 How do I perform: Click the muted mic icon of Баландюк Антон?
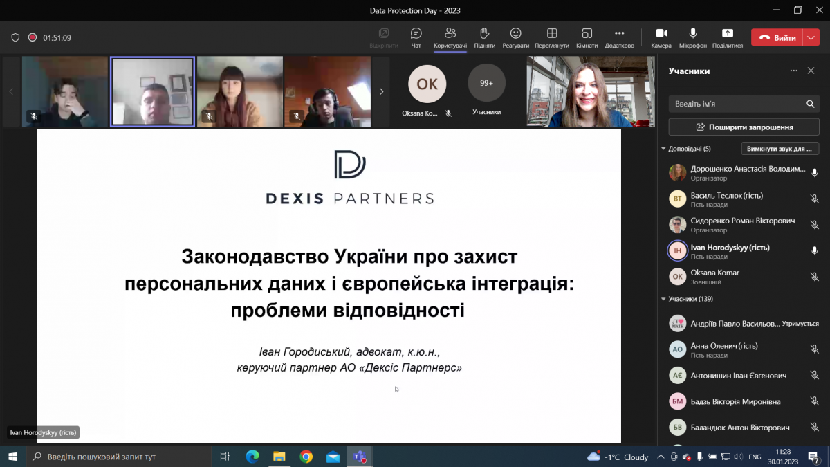814,427
